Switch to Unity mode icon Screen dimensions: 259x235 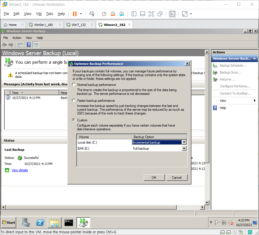point(160,14)
